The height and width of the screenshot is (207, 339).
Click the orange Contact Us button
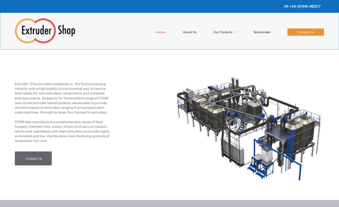(x=306, y=32)
